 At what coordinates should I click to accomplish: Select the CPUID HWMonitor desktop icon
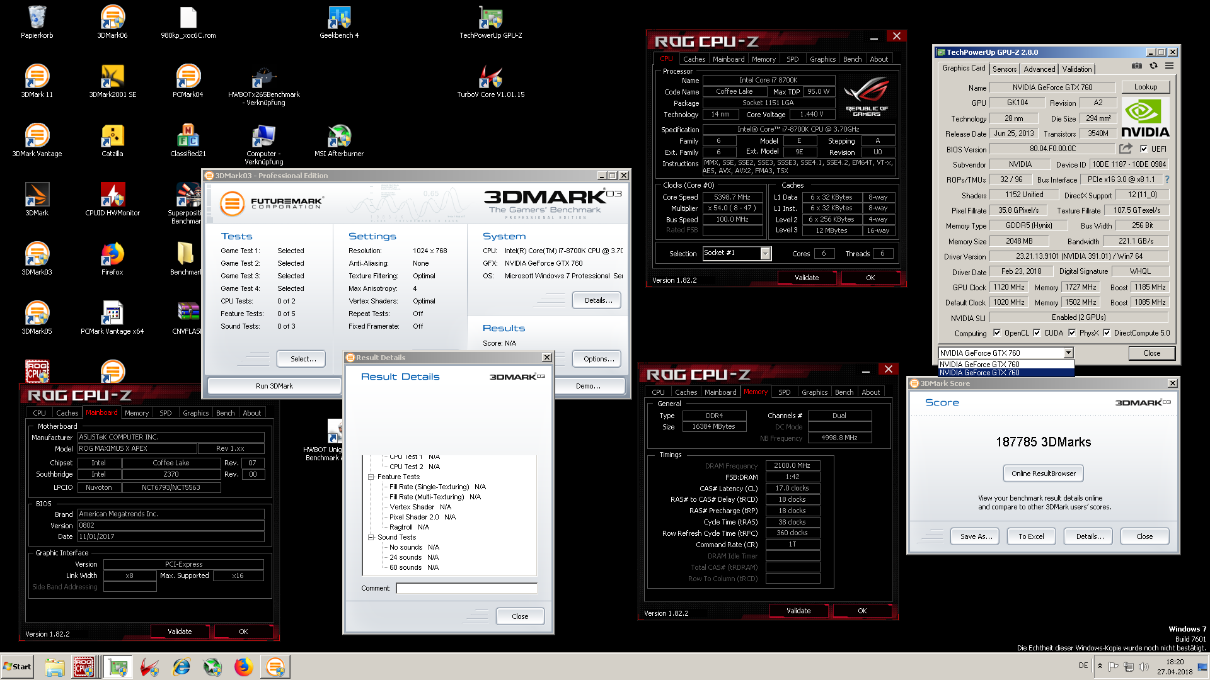pos(112,200)
